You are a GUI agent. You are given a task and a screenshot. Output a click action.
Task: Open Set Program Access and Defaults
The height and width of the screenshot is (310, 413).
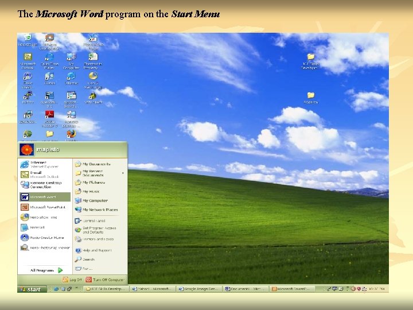tap(100, 230)
